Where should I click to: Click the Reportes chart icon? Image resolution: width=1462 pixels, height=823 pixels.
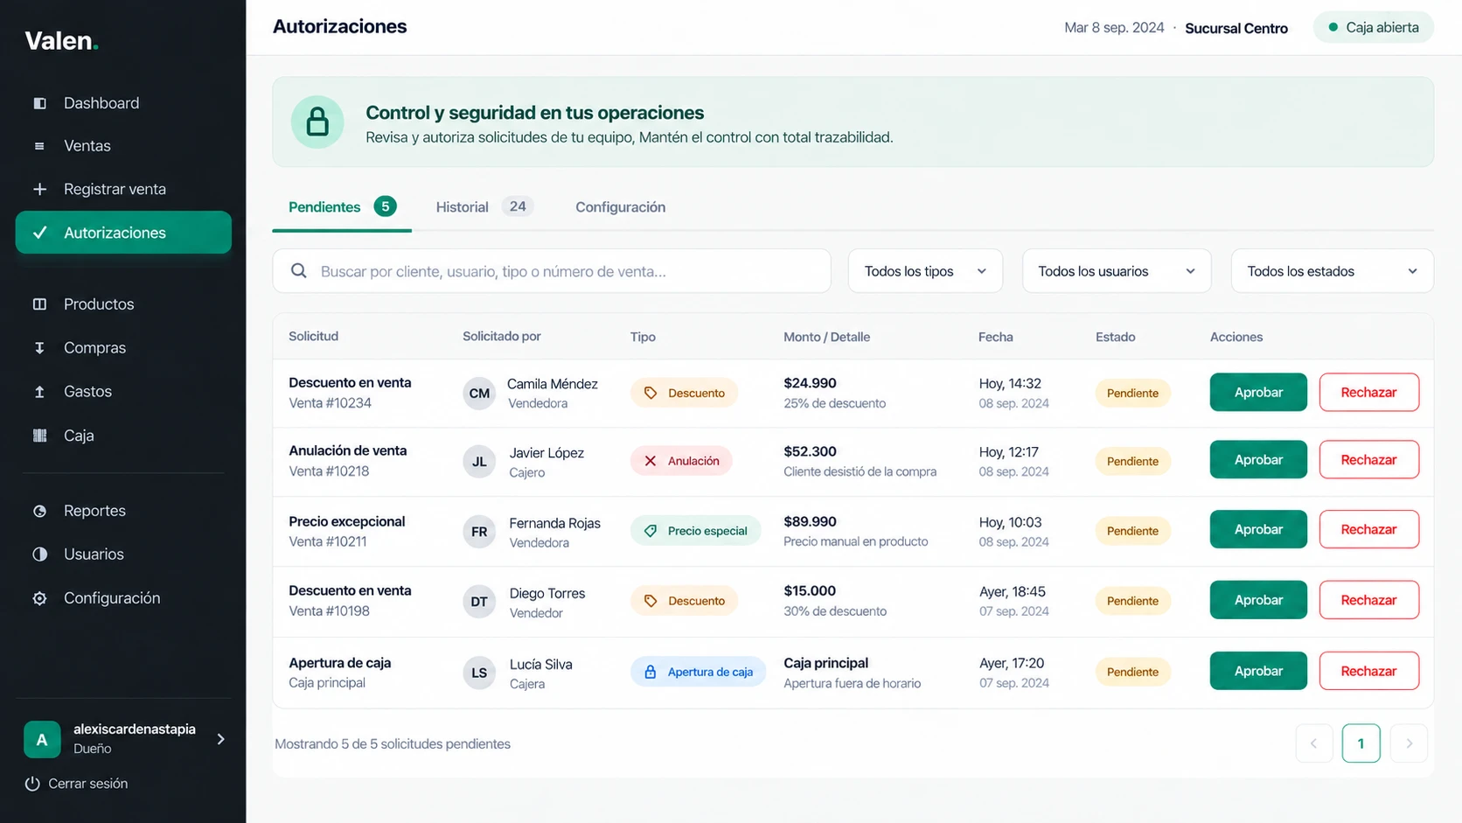point(39,511)
